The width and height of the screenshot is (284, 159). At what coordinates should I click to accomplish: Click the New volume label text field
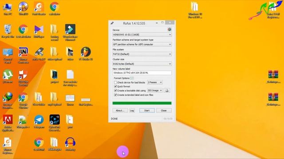pyautogui.click(x=142, y=73)
